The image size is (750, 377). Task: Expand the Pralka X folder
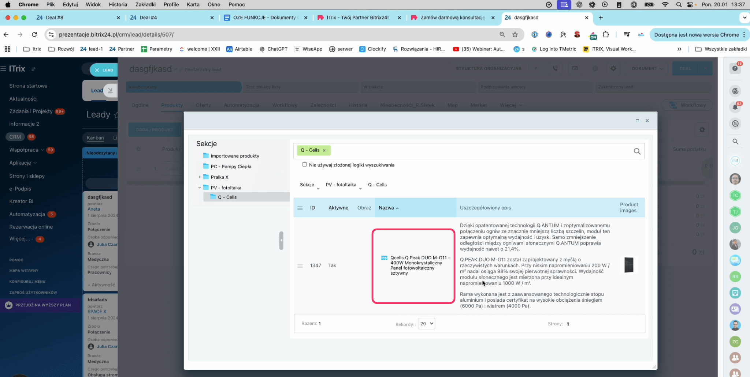(200, 177)
